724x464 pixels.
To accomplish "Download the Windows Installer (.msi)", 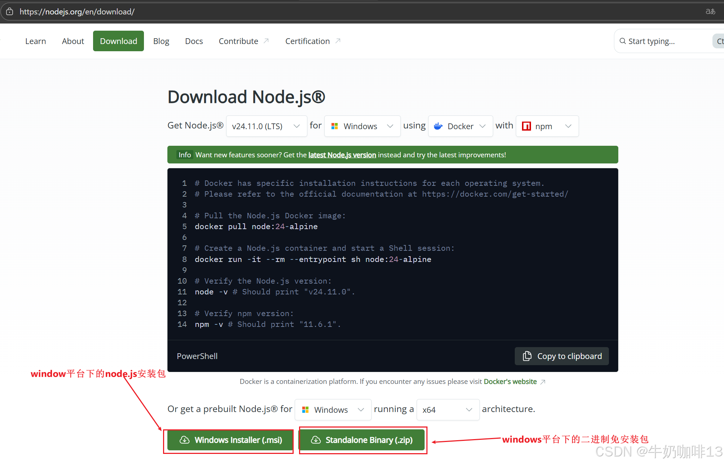I will click(231, 440).
